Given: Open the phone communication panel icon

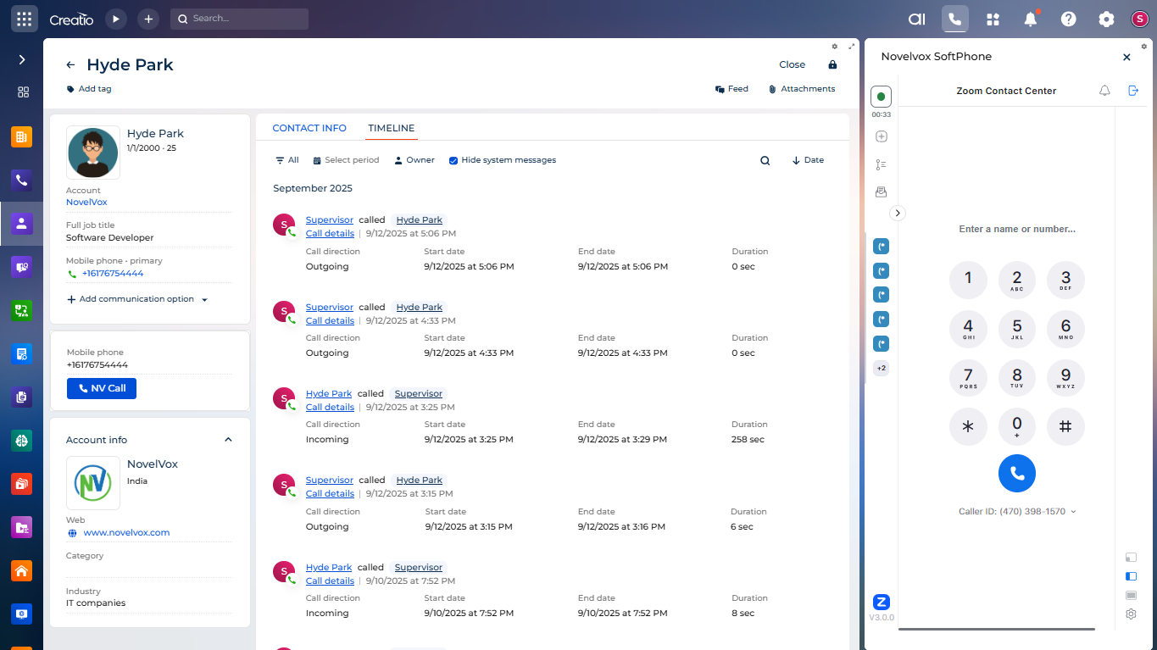Looking at the screenshot, I should click(954, 19).
